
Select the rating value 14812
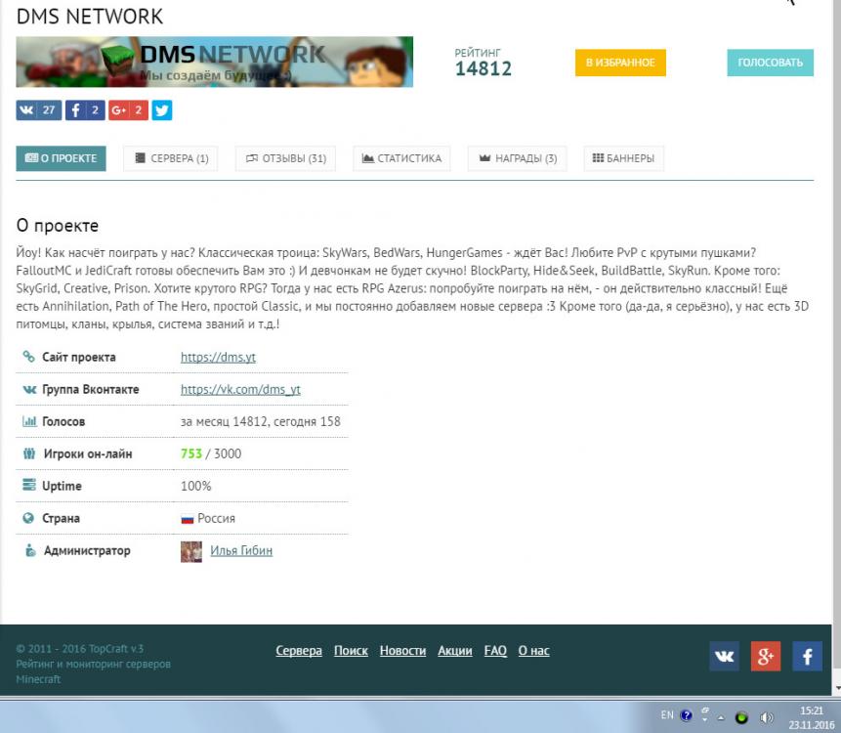pyautogui.click(x=484, y=68)
